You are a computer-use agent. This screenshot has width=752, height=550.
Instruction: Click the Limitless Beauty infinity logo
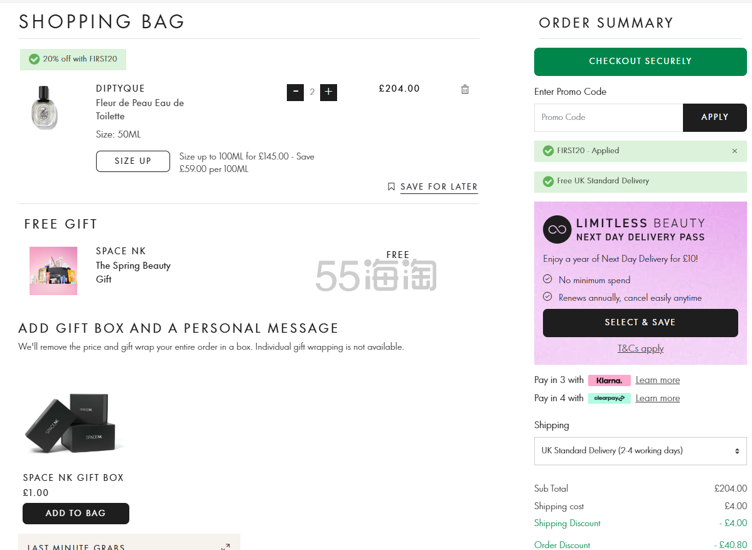point(557,229)
